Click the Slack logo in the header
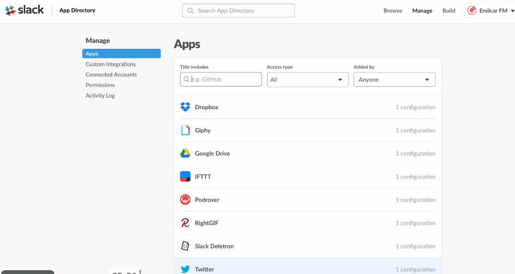The image size is (515, 274). point(24,10)
